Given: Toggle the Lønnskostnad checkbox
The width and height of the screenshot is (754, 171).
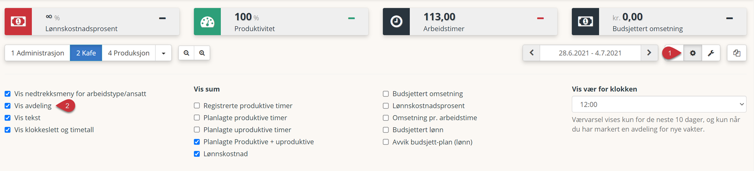Looking at the screenshot, I should [197, 154].
